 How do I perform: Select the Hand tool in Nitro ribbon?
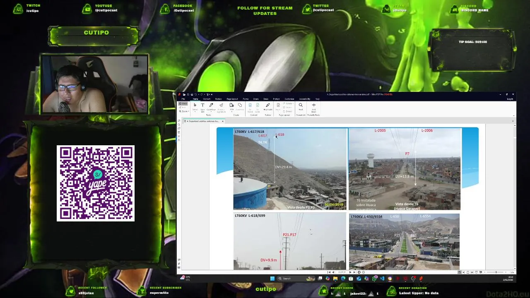(x=183, y=103)
